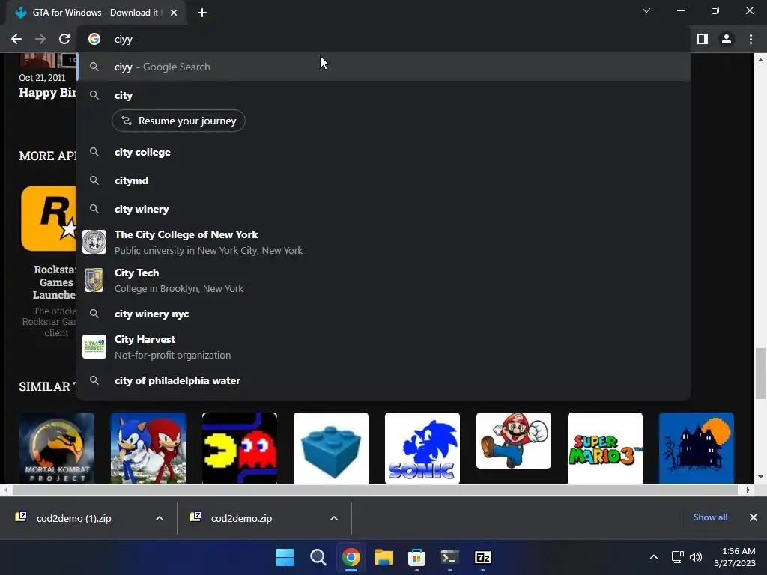The height and width of the screenshot is (575, 767).
Task: Select 'ciyy - Google Search' suggestion
Action: [x=383, y=67]
